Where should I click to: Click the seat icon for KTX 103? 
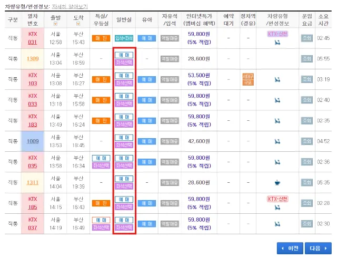[x=277, y=79]
